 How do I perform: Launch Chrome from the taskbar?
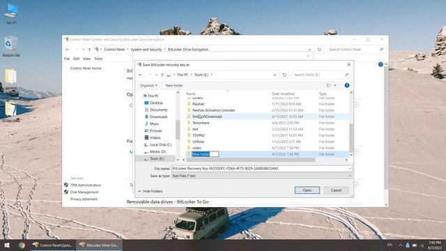[x=22, y=245]
